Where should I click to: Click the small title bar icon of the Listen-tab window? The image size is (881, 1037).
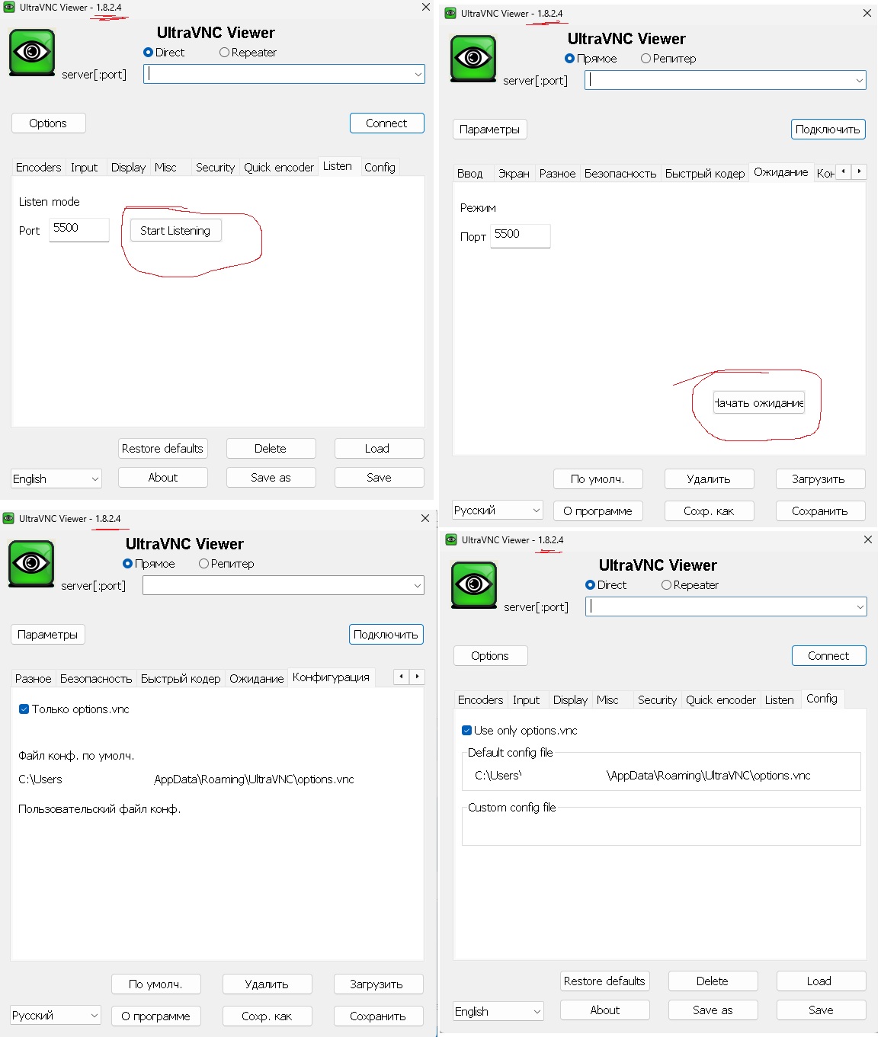9,8
